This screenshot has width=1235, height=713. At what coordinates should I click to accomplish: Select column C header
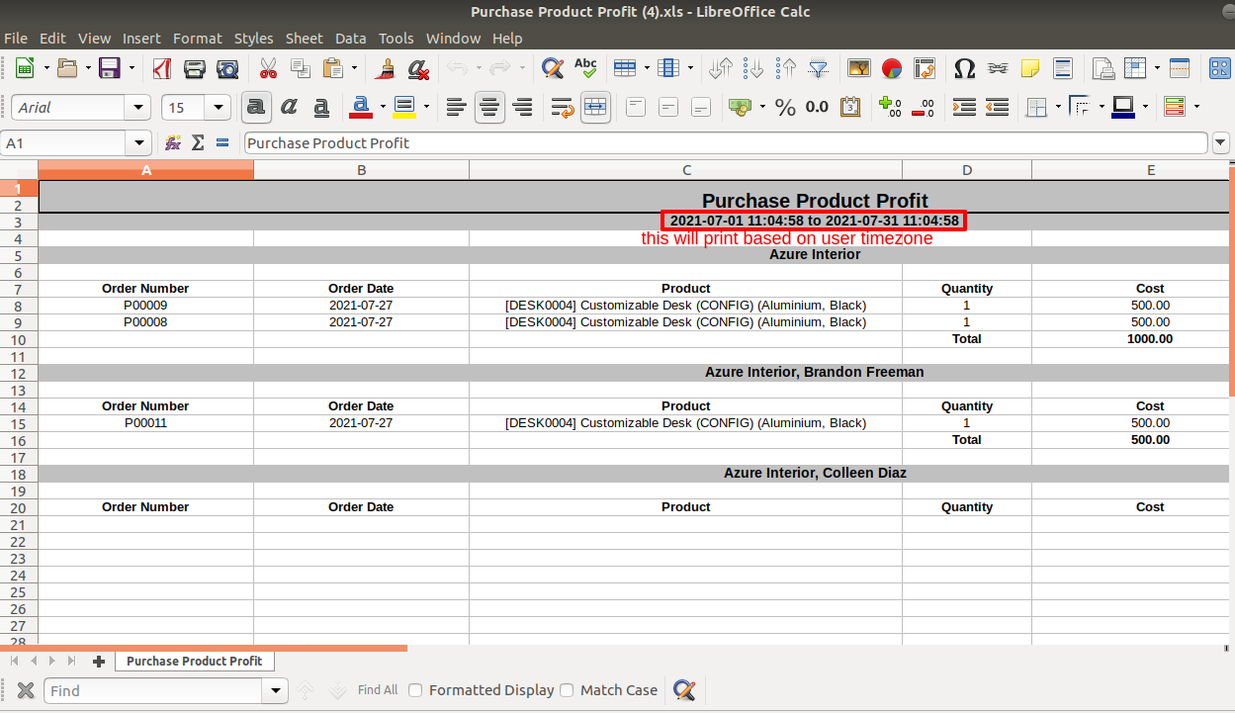tap(686, 170)
